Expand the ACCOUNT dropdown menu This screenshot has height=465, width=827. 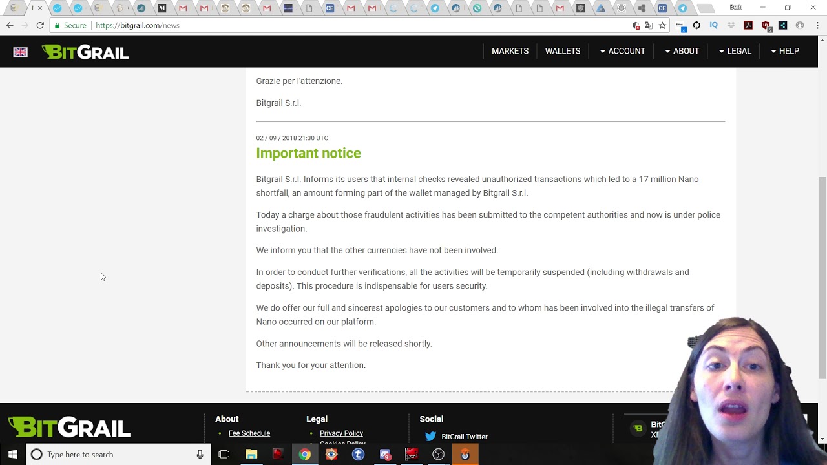click(x=622, y=51)
